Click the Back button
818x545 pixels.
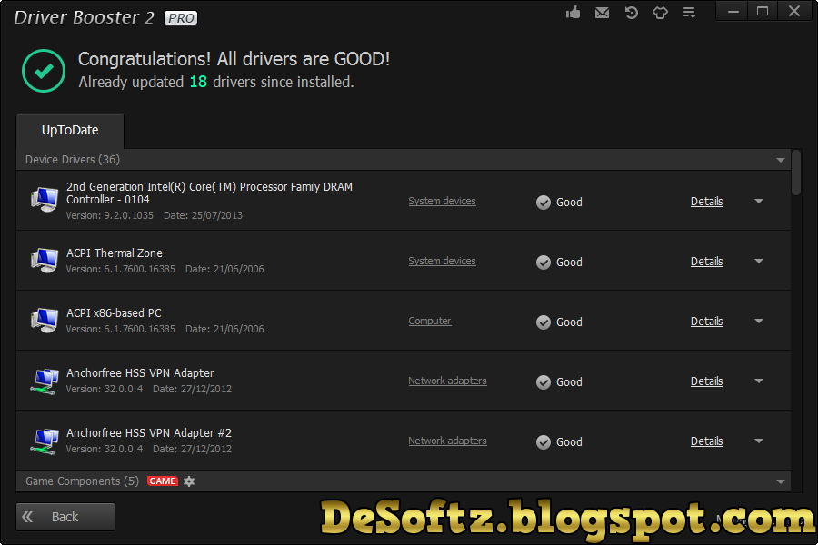[x=65, y=517]
